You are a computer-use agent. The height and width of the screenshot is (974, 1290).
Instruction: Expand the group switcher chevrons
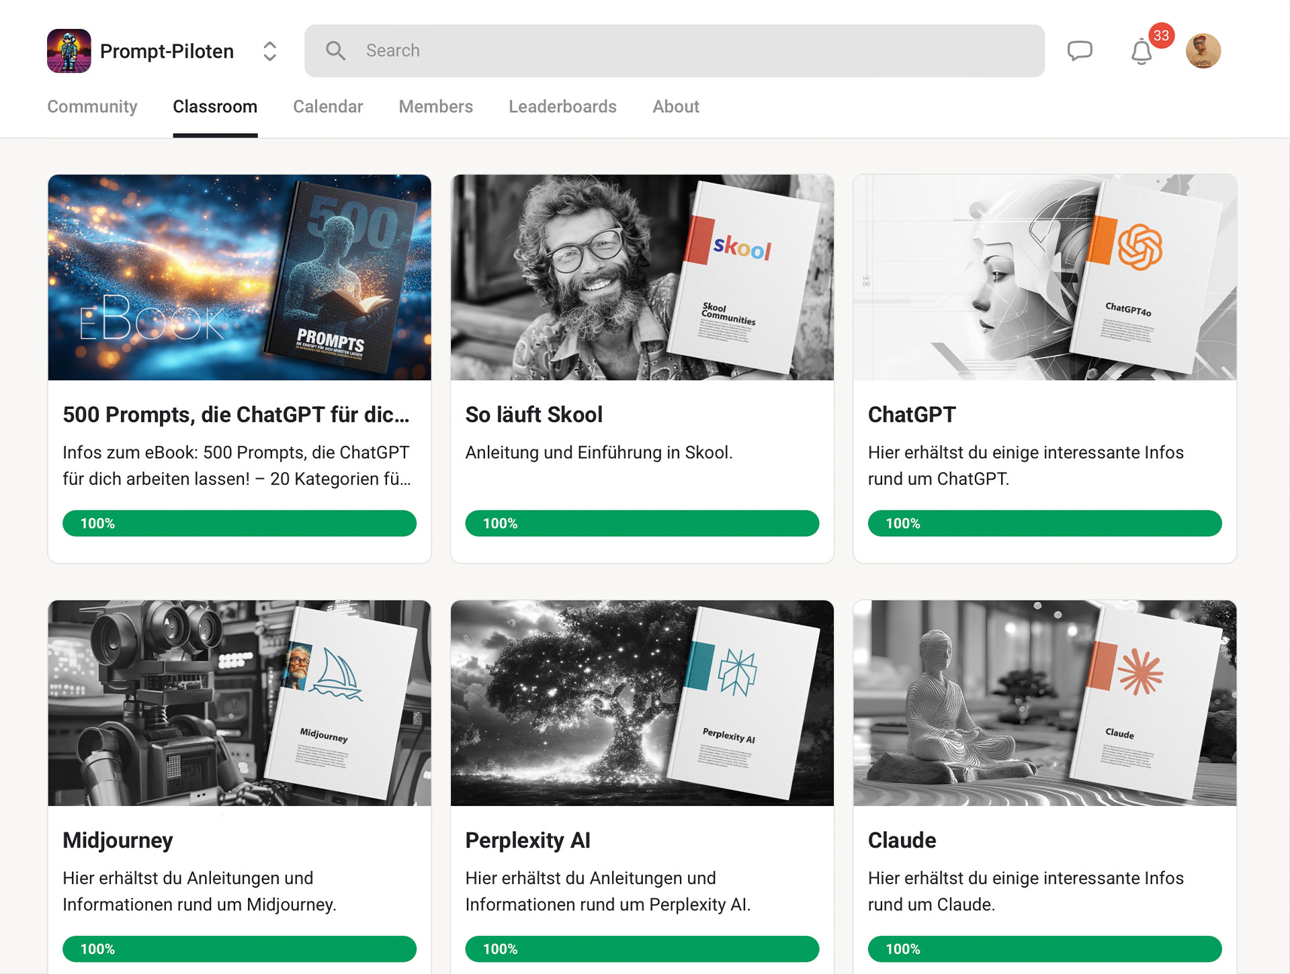(x=270, y=51)
